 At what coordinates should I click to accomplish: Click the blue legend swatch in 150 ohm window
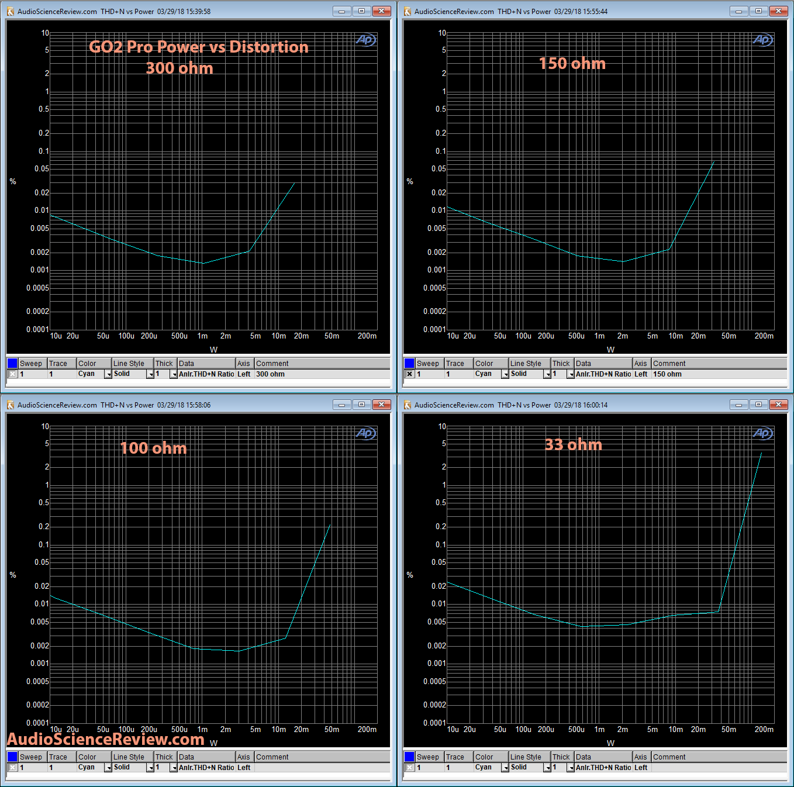[409, 364]
